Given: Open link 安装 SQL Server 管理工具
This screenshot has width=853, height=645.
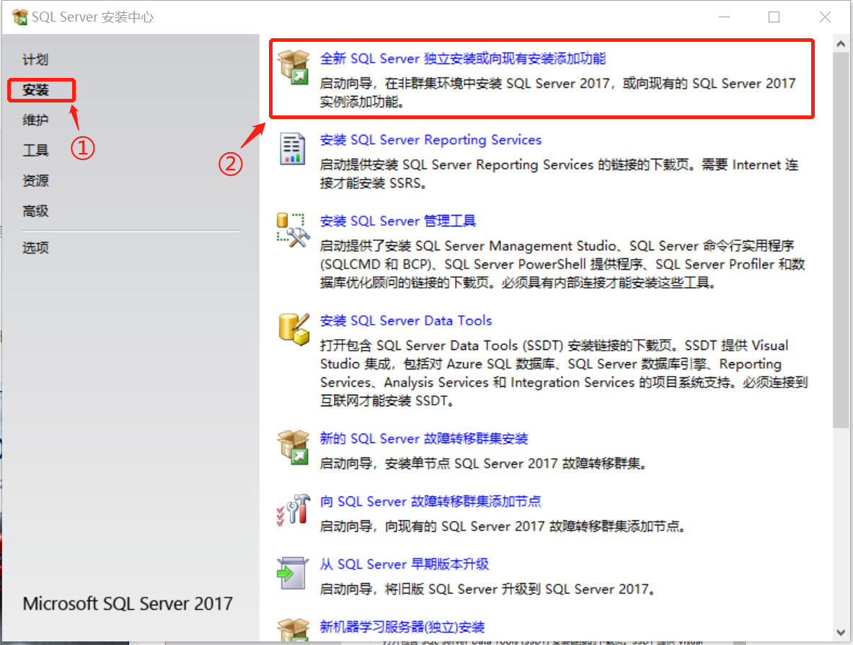Looking at the screenshot, I should click(398, 221).
